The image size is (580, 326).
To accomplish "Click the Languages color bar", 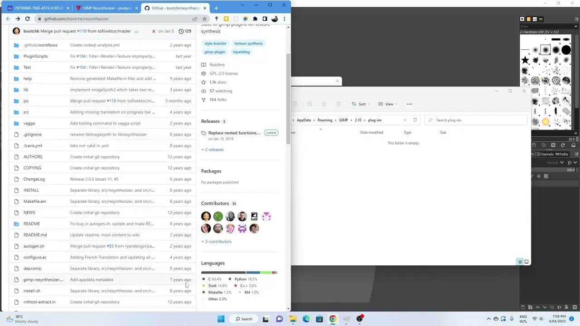I will tap(239, 273).
